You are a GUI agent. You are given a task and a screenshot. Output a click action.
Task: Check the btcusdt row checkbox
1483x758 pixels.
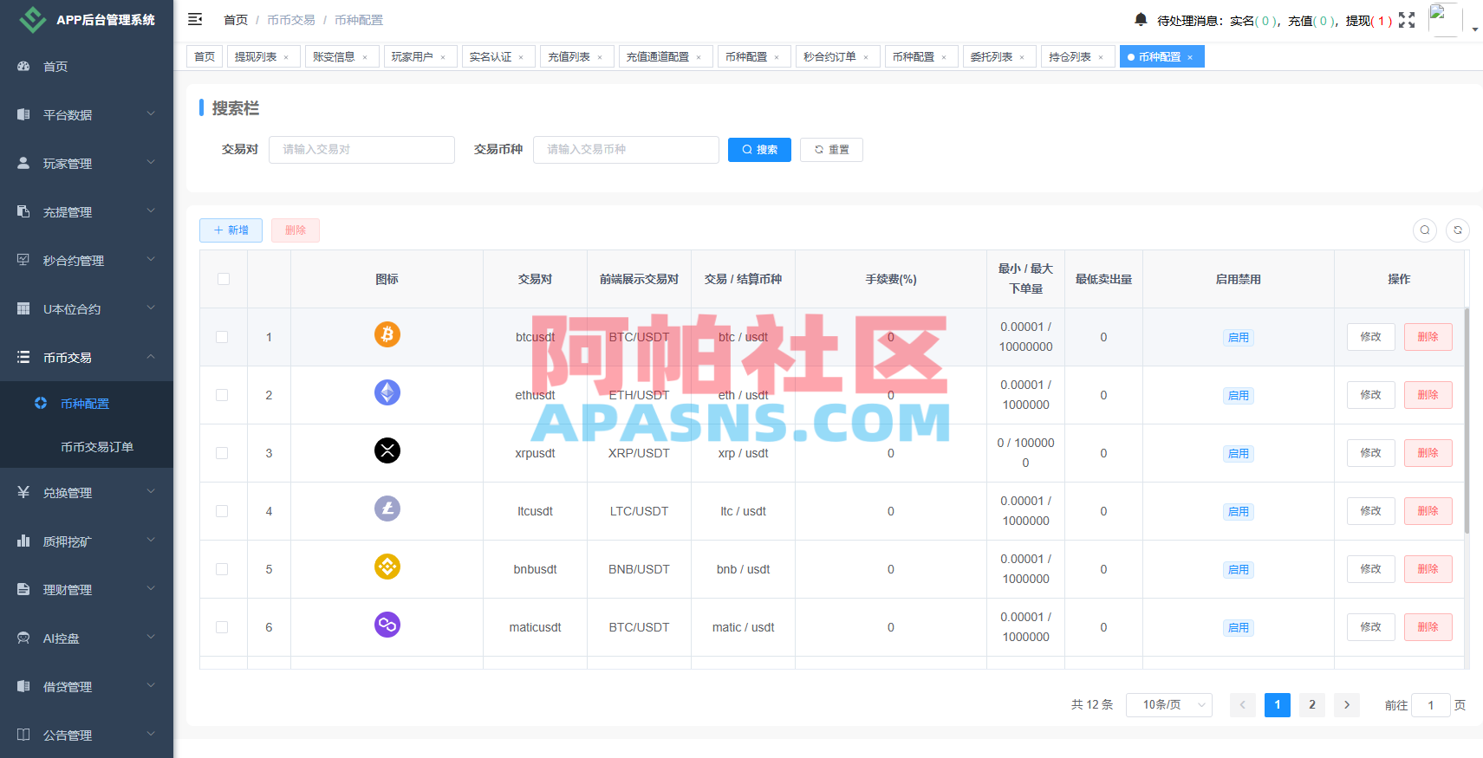[x=222, y=337]
